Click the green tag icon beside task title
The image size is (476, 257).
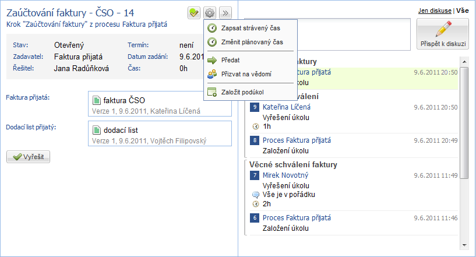(195, 12)
